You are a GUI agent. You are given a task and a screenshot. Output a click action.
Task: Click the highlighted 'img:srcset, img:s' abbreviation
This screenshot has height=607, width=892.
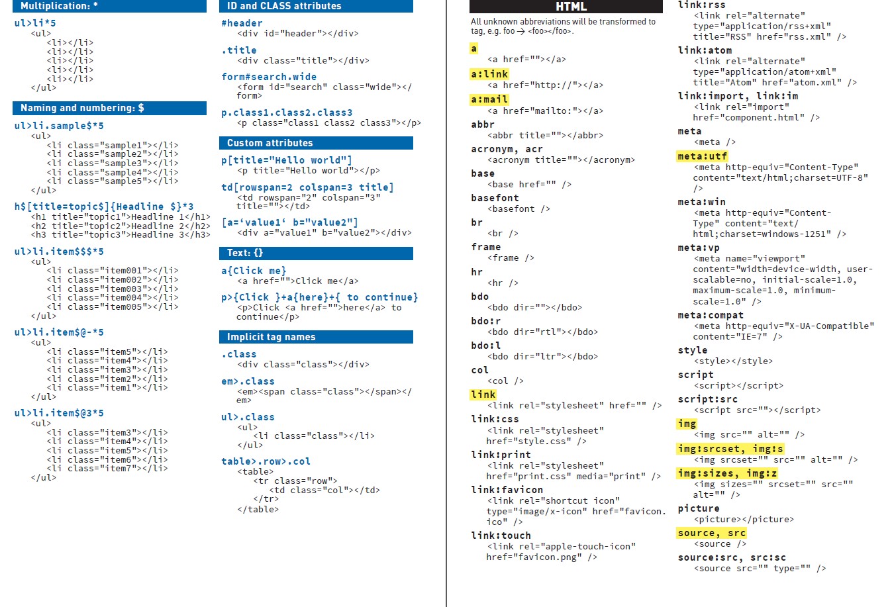(730, 449)
